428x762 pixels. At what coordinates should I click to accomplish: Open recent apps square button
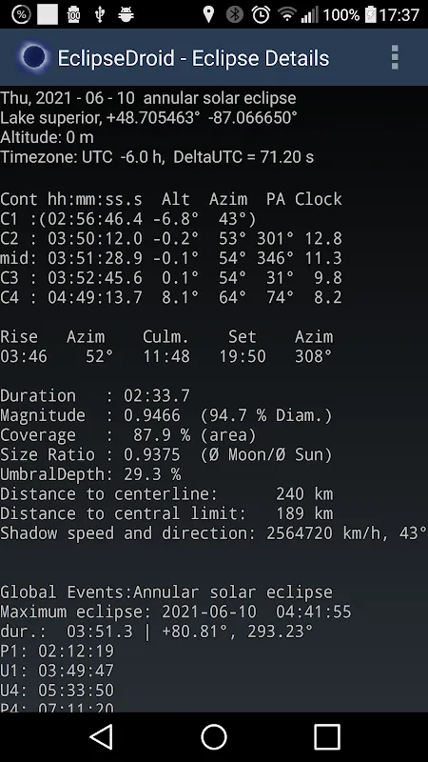(x=326, y=736)
